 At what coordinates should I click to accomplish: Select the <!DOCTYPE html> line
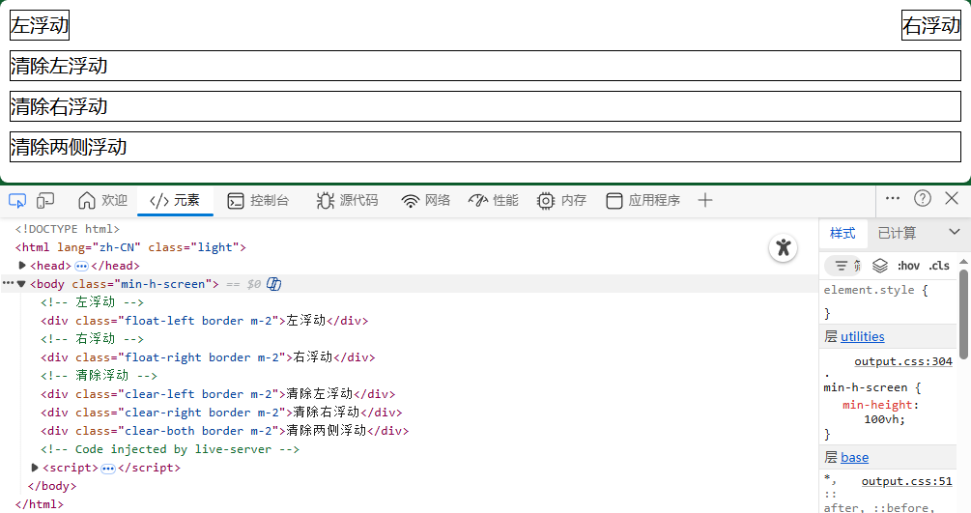click(x=68, y=229)
